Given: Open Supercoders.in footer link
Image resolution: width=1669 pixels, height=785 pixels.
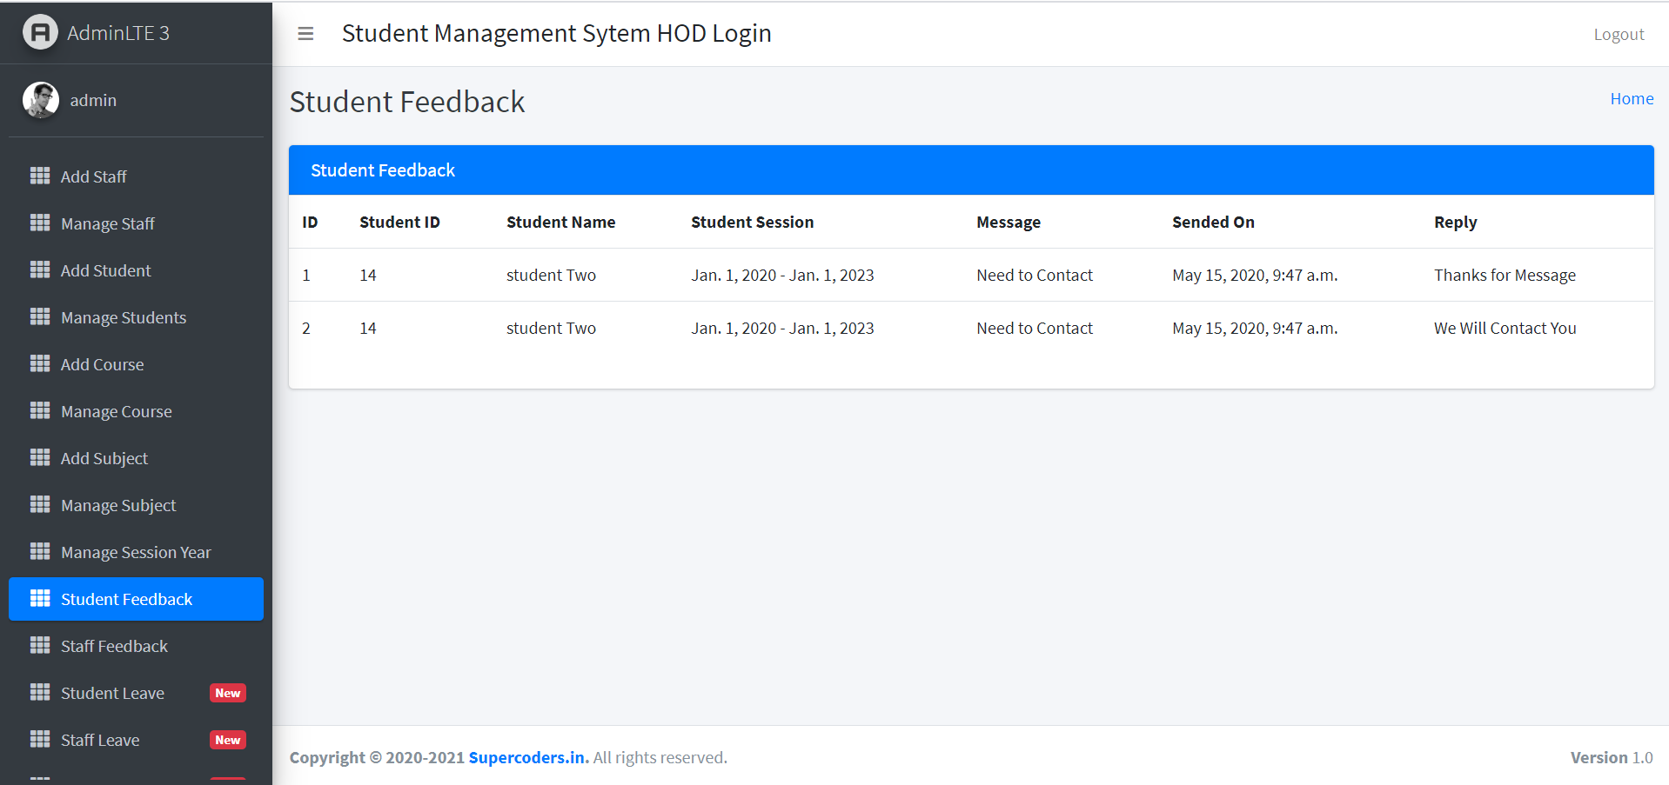Looking at the screenshot, I should click(528, 757).
